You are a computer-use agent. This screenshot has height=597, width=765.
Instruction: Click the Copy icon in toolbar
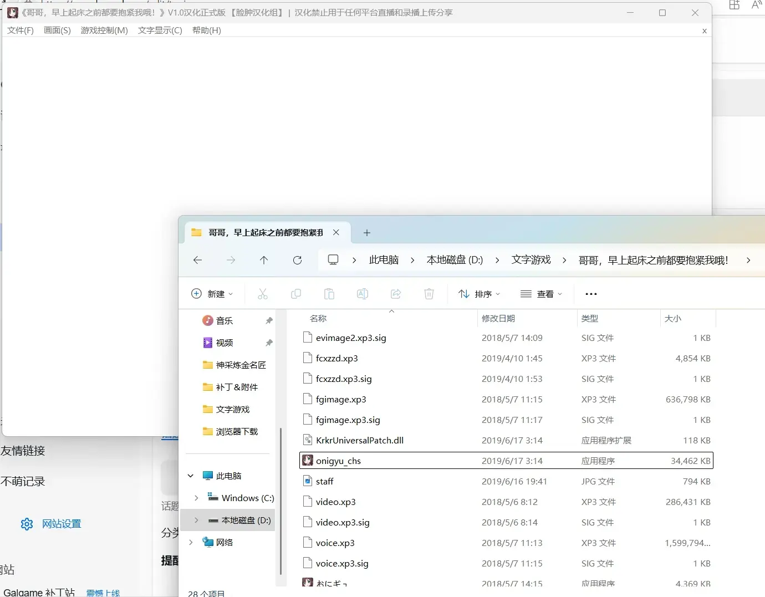point(296,294)
